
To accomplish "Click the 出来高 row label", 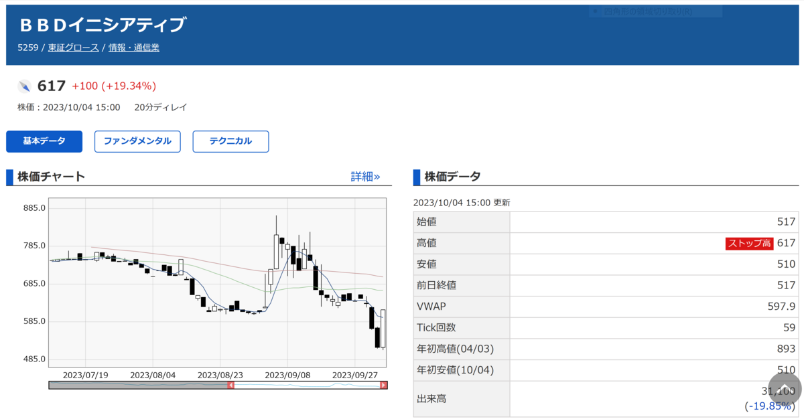I will point(431,399).
